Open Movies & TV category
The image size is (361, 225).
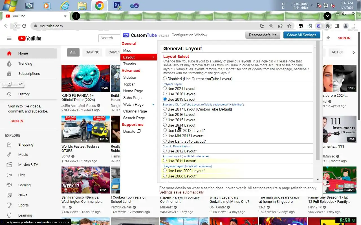pyautogui.click(x=28, y=165)
